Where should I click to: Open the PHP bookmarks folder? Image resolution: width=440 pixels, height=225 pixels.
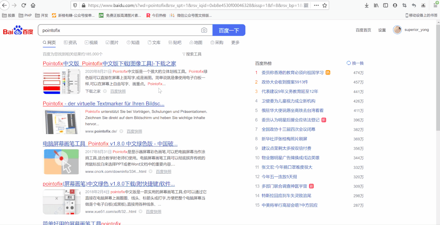[x=25, y=15]
